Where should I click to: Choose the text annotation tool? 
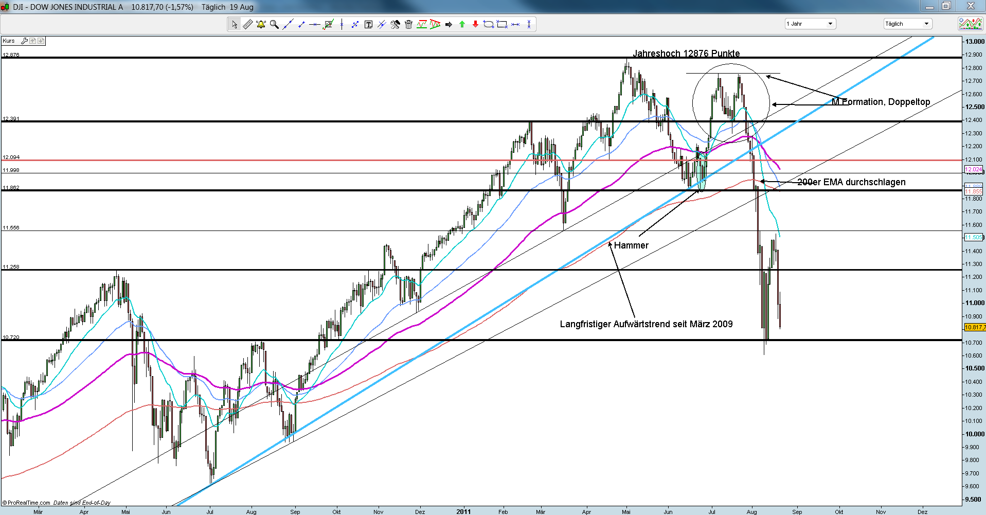coord(368,24)
